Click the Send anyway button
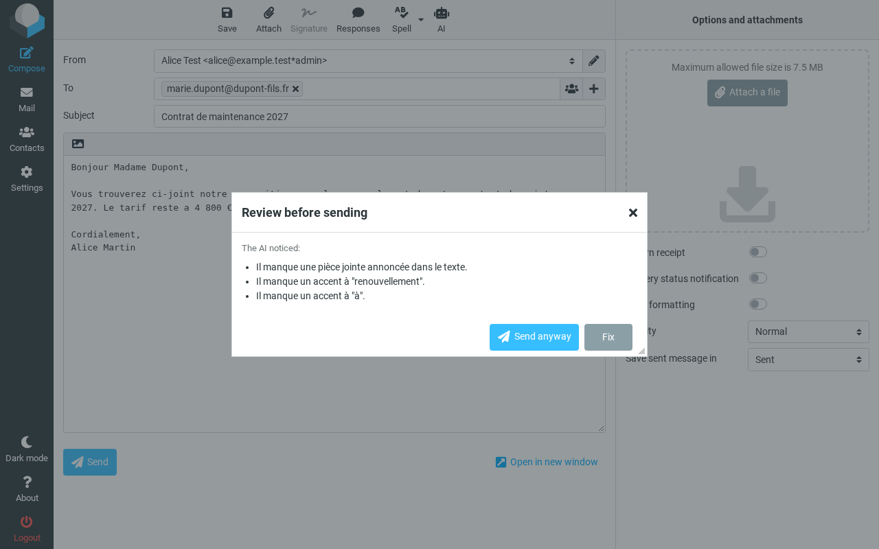 pyautogui.click(x=534, y=337)
